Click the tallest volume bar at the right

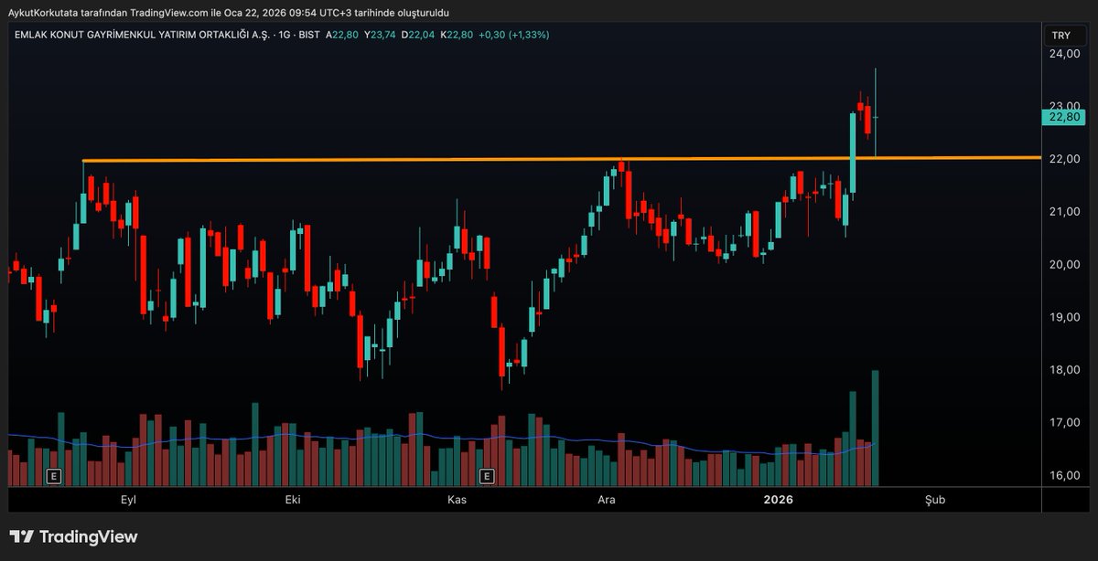(876, 428)
